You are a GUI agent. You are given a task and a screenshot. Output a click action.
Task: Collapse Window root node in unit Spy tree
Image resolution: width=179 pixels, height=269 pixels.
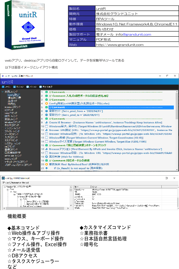pos(5,187)
